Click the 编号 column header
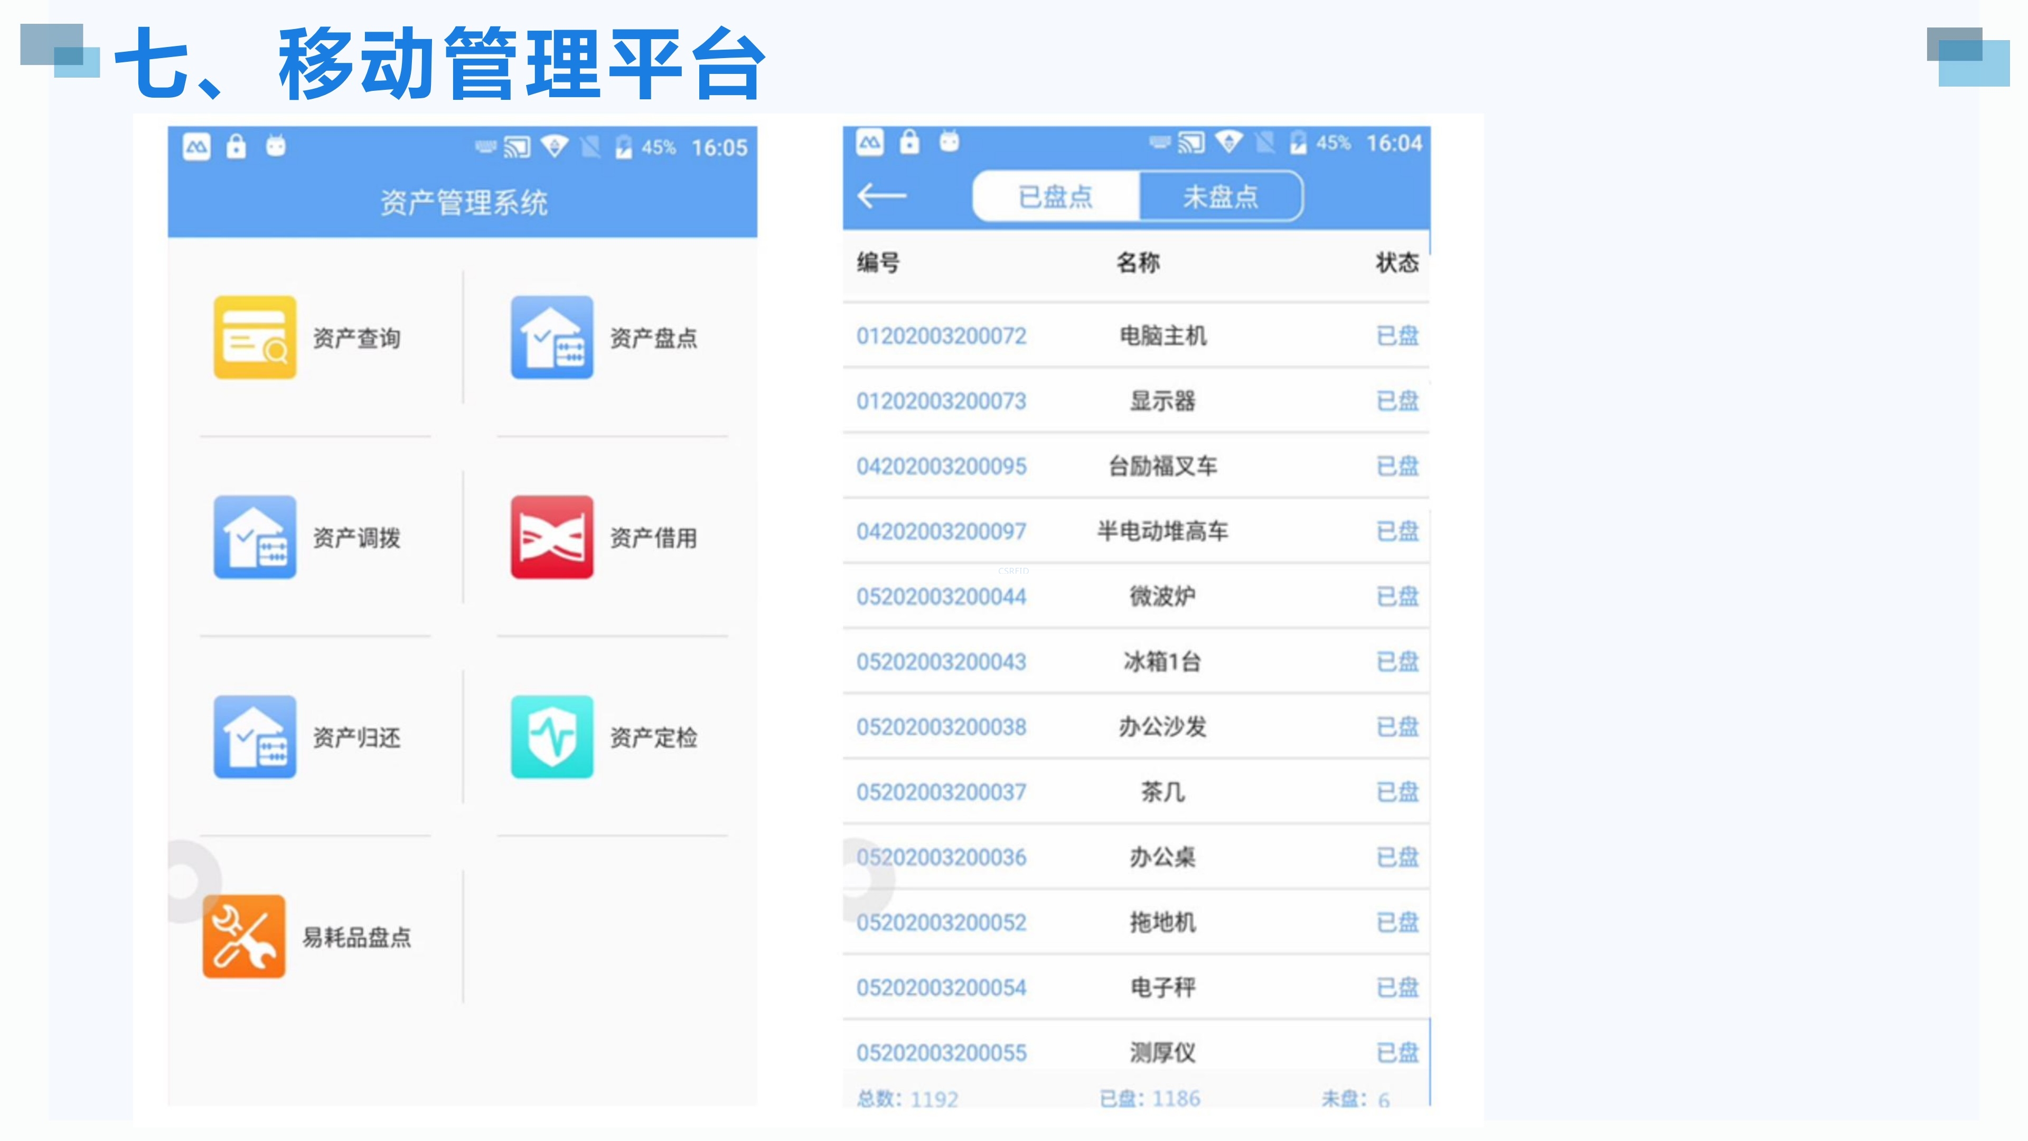The width and height of the screenshot is (2028, 1141). (878, 262)
